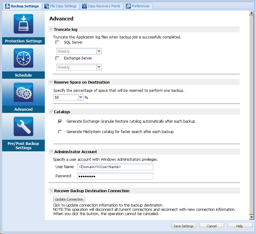The height and width of the screenshot is (234, 256).
Task: Switch to the Copy Recovery Points tab
Action: (102, 6)
